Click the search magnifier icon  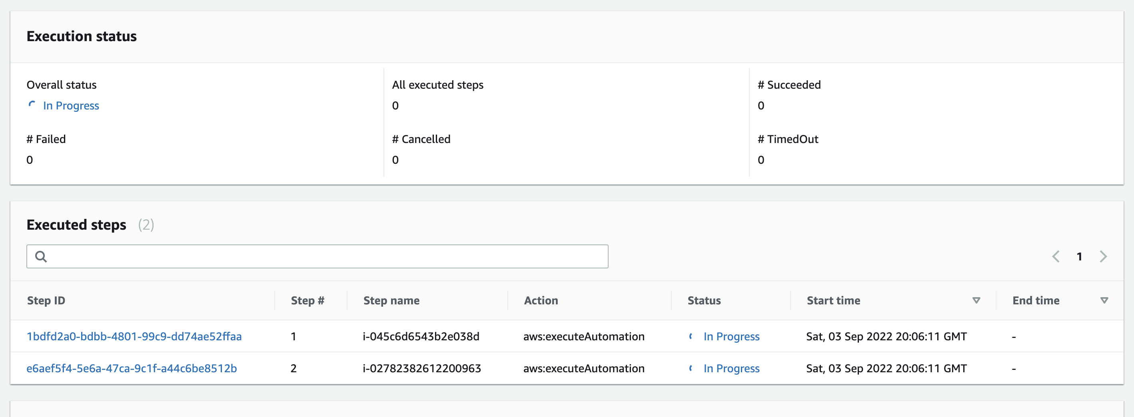click(x=41, y=256)
